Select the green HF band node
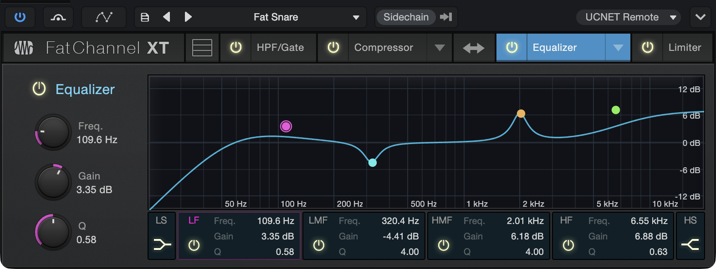This screenshot has width=716, height=269. pyautogui.click(x=616, y=110)
